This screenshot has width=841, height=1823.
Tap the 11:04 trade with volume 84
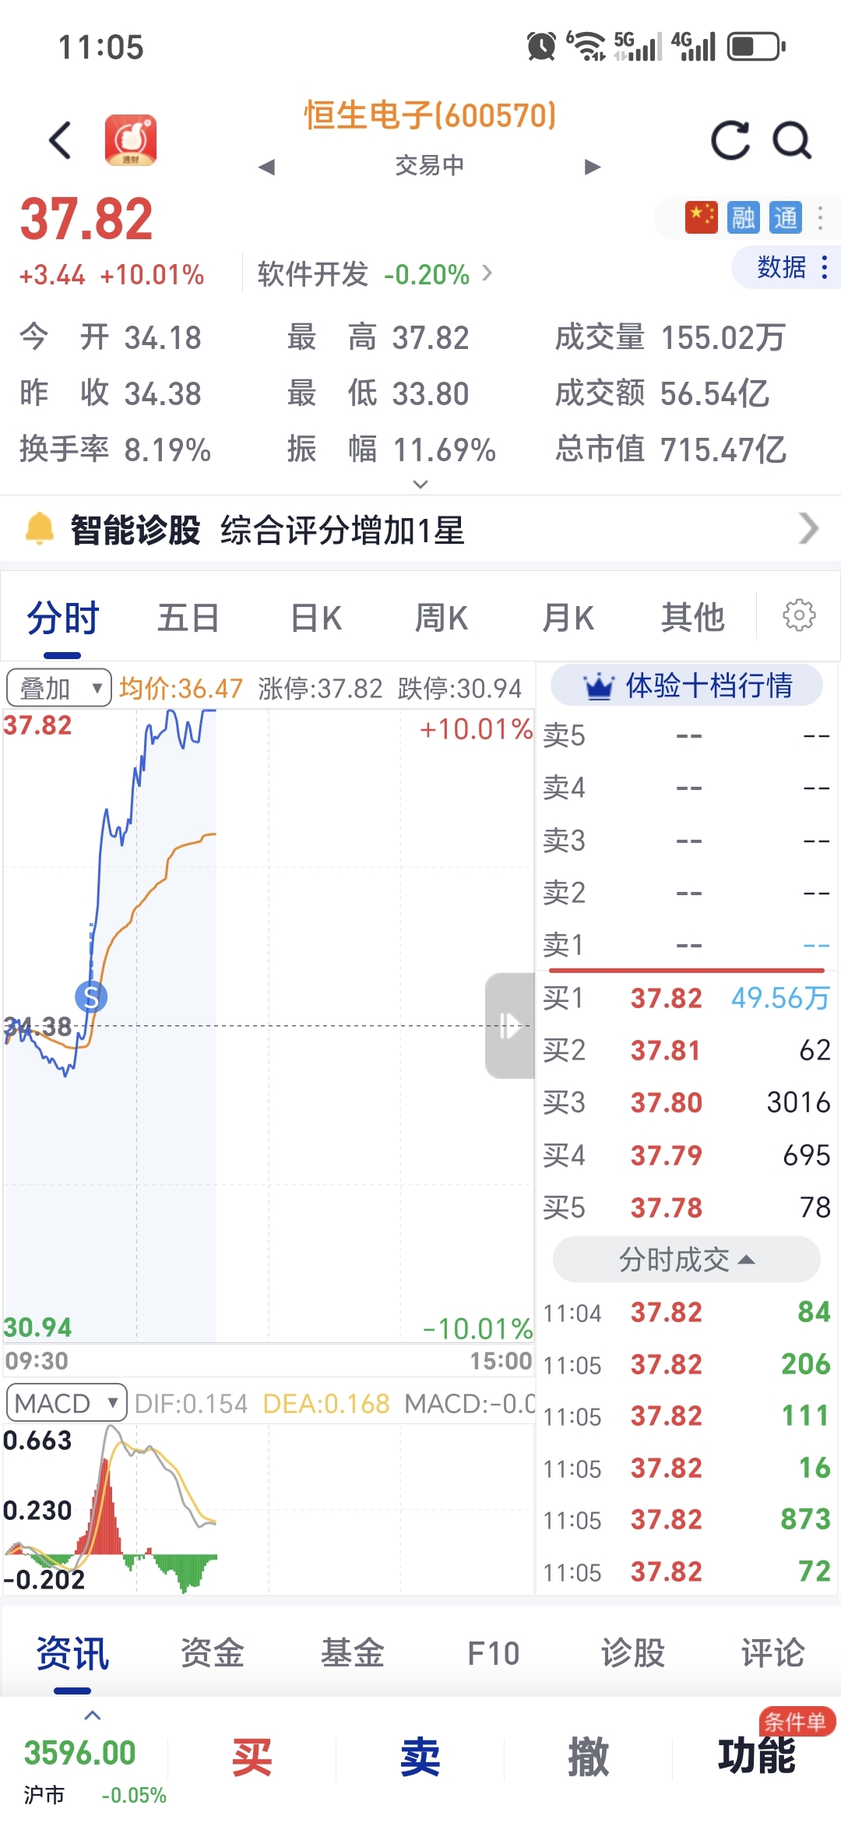click(x=686, y=1313)
